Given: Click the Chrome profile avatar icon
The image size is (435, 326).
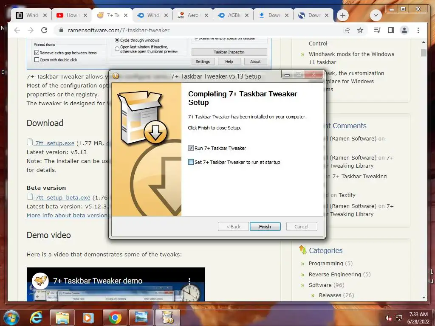Looking at the screenshot, I should (404, 30).
